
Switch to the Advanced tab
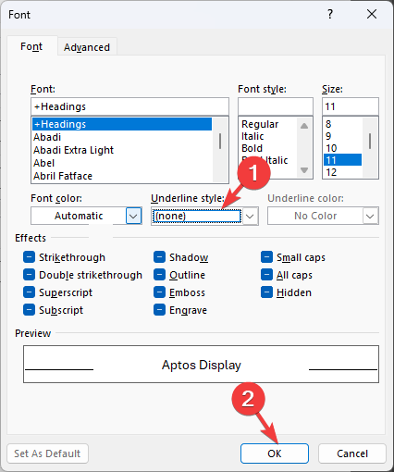click(87, 47)
